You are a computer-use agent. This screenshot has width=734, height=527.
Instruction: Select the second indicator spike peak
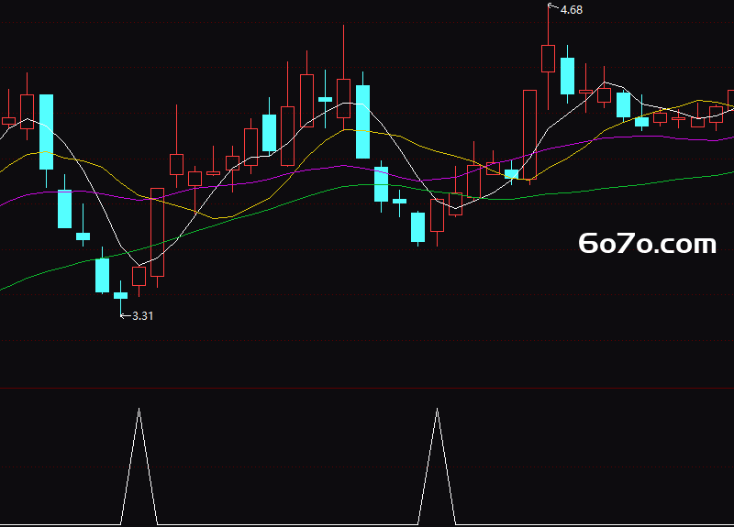coord(438,409)
